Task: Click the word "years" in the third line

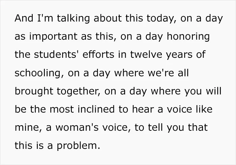Action: 179,55
